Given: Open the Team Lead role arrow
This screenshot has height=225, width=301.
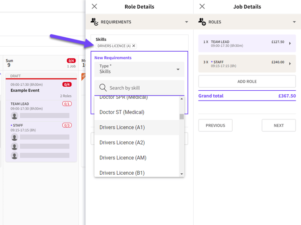Looking at the screenshot, I should [290, 44].
